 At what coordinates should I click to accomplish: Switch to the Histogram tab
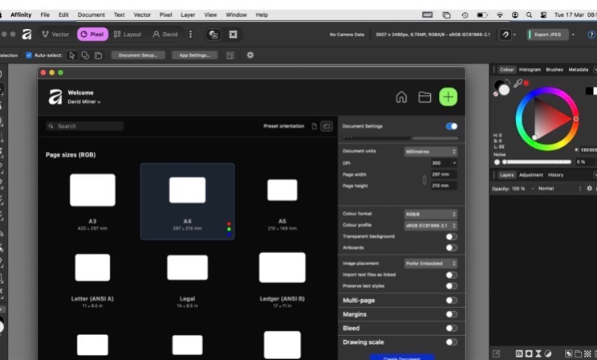coord(530,70)
